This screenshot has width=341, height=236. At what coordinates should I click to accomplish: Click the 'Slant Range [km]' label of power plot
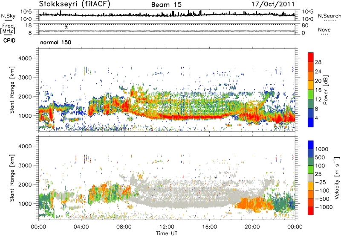(12, 90)
